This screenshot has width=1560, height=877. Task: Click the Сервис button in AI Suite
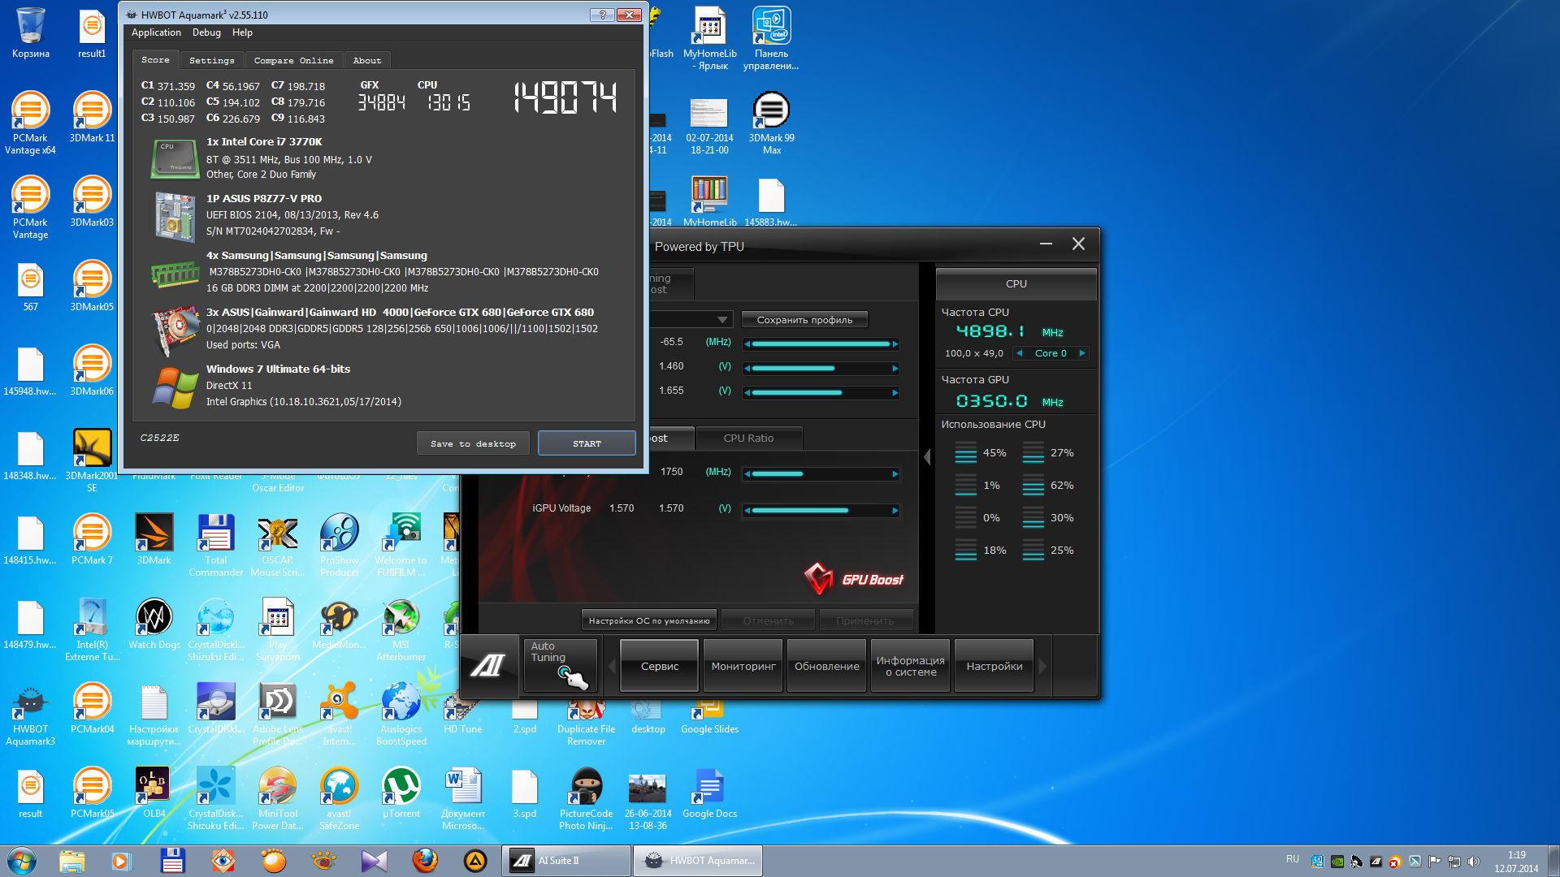point(660,666)
